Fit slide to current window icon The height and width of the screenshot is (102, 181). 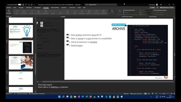(x=174, y=93)
